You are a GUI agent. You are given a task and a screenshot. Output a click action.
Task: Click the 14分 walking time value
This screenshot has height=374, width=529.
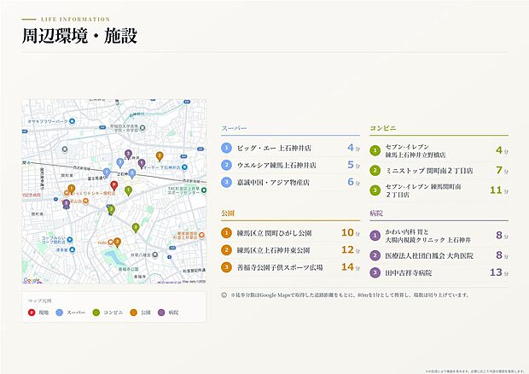point(351,267)
